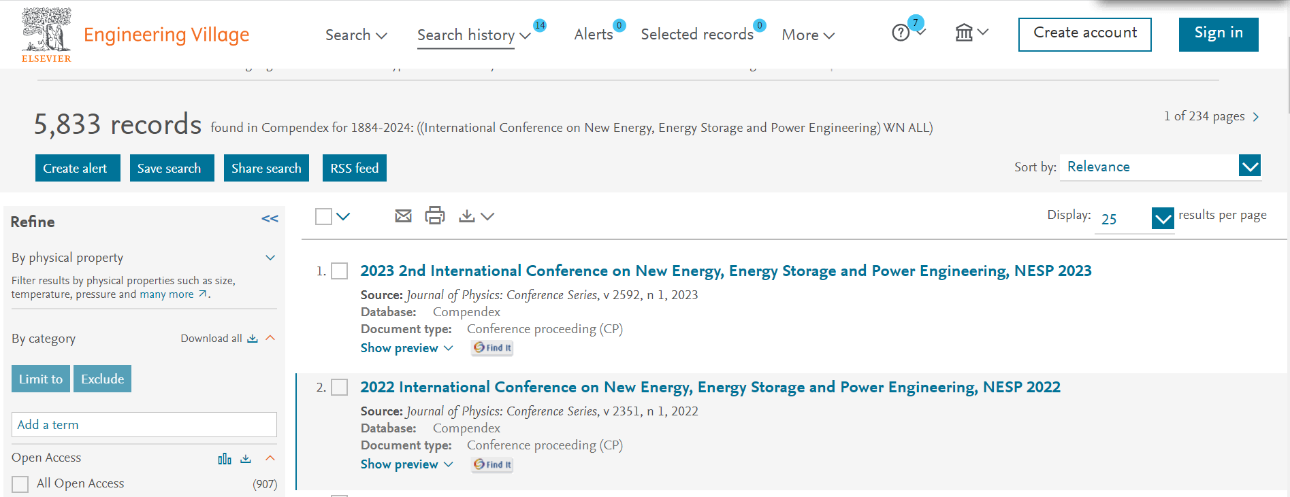This screenshot has height=497, width=1290.
Task: Click the Download all category icon
Action: tap(253, 339)
